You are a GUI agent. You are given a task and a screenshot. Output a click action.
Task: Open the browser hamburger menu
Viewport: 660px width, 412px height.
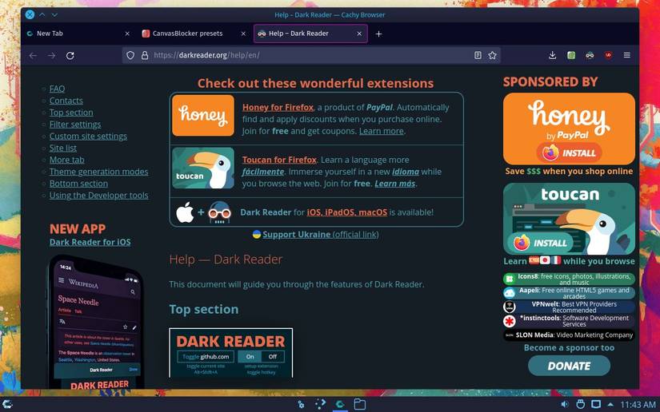(x=626, y=55)
